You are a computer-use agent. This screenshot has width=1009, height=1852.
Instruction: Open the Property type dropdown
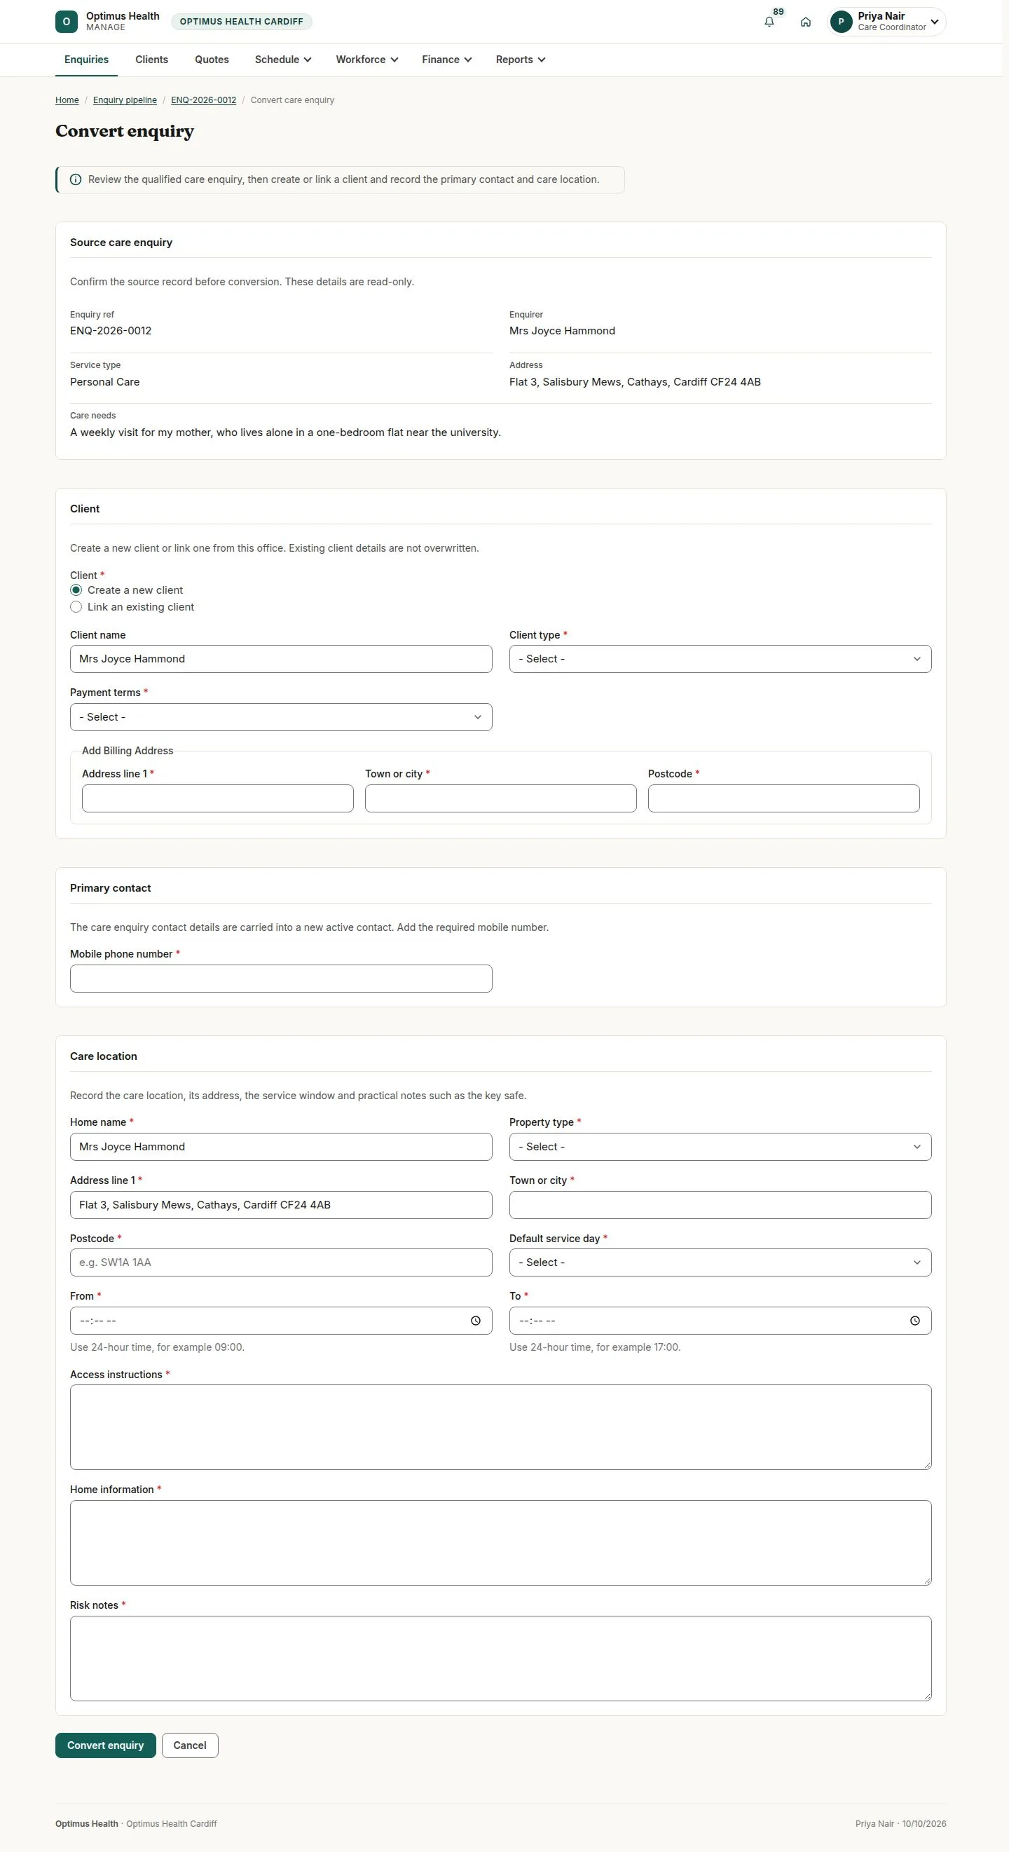[720, 1147]
